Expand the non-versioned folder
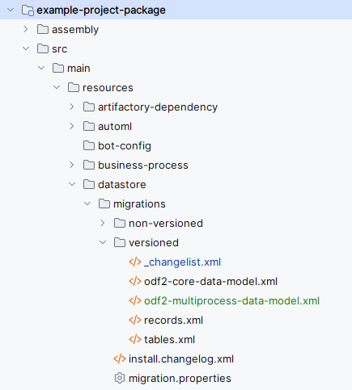The height and width of the screenshot is (390, 352). (103, 223)
